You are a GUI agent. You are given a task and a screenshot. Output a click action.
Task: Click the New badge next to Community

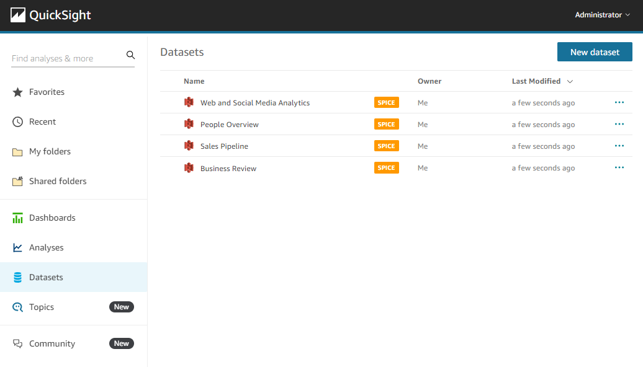(x=122, y=343)
